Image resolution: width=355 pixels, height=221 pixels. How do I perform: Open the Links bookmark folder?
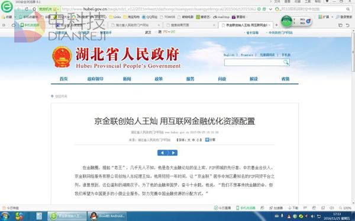click(115, 17)
